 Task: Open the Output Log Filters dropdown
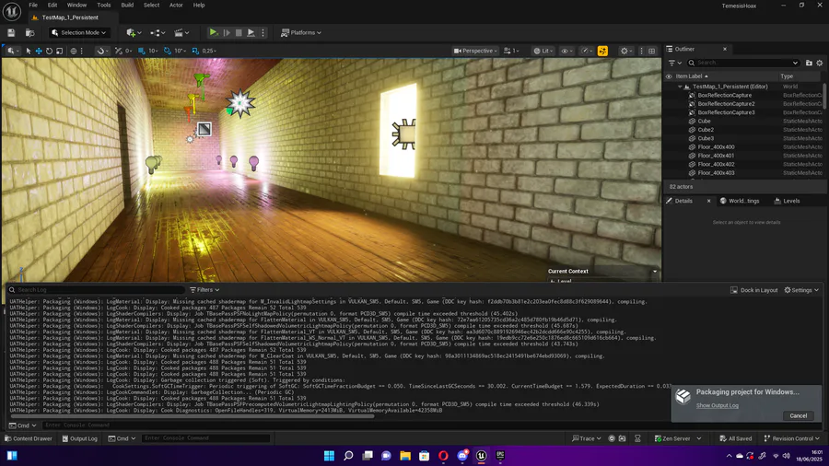(204, 289)
